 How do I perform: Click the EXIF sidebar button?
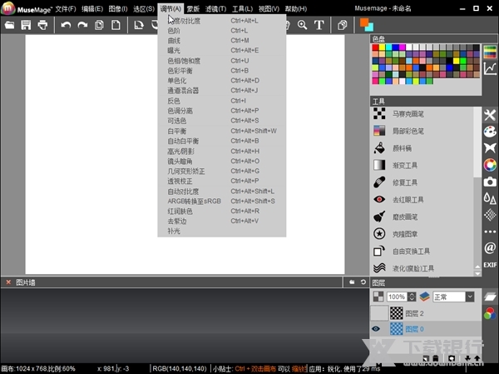tap(490, 265)
